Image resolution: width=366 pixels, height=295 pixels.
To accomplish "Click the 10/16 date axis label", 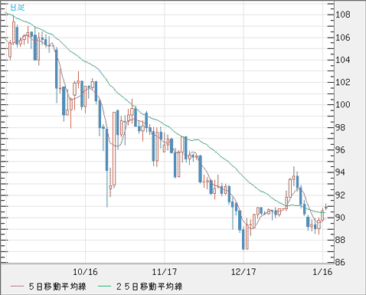I will coord(85,272).
